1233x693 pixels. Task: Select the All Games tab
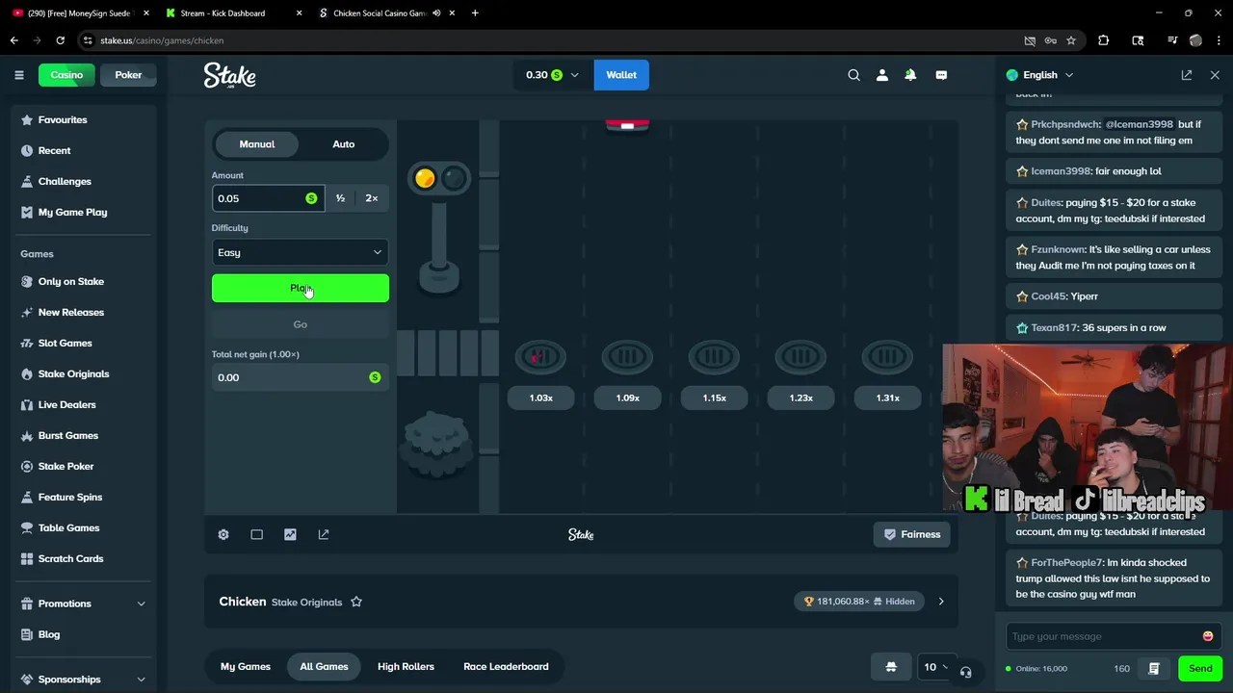coord(324,666)
